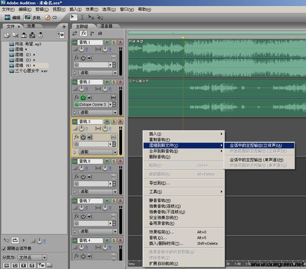The height and width of the screenshot is (269, 306).
Task: Show the FX view in main panel
Action: point(83,33)
